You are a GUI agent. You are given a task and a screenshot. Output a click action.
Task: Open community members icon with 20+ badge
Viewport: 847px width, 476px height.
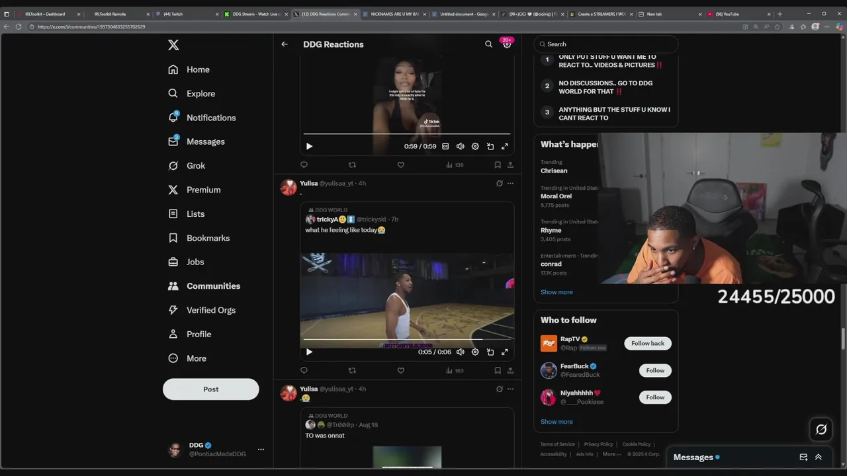click(507, 44)
